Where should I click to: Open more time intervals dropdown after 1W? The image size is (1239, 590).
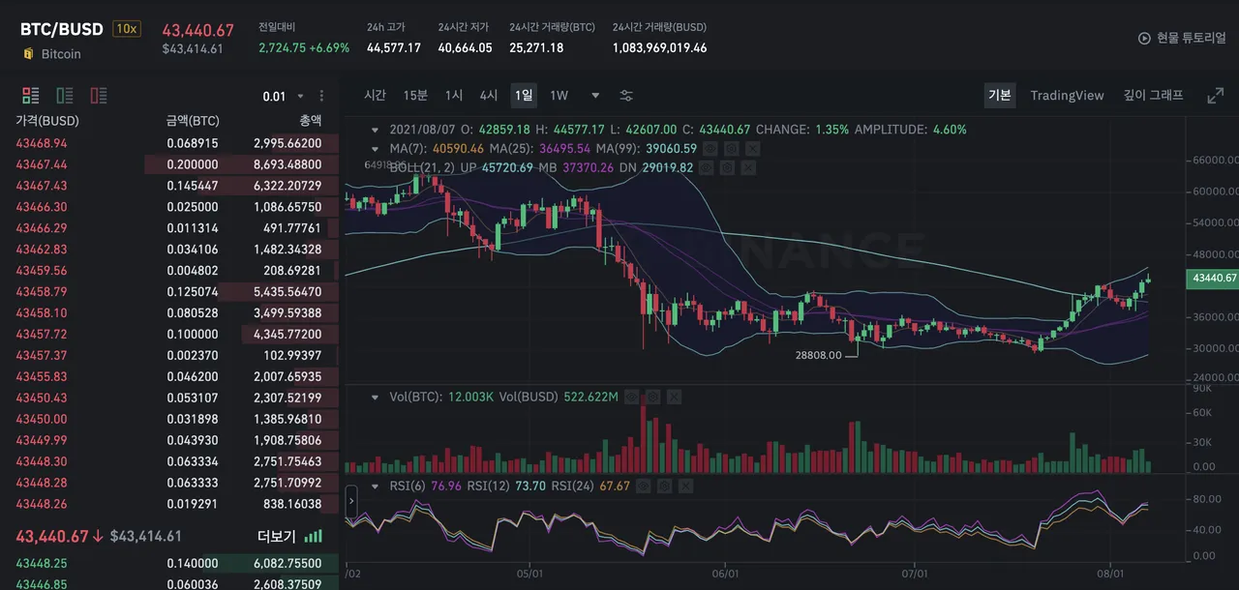coord(595,96)
